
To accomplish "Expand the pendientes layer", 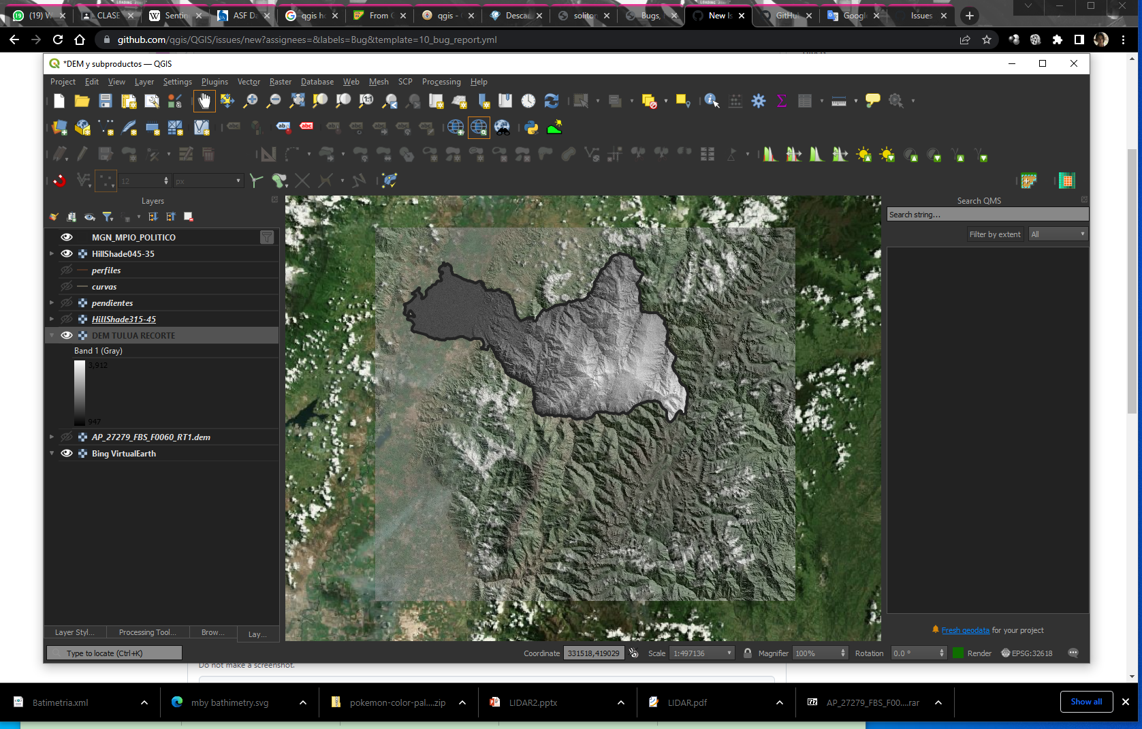I will tap(52, 303).
